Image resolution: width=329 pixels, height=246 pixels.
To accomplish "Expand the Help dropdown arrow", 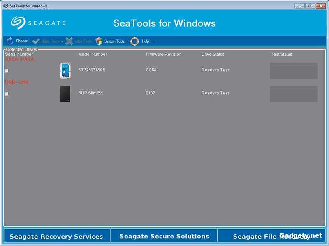I will (153, 41).
